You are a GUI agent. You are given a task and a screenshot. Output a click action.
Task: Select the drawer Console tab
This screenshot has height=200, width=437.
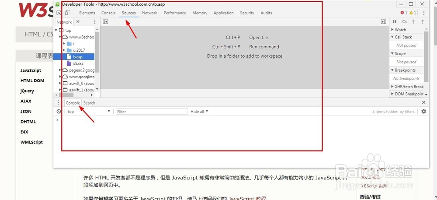(73, 103)
